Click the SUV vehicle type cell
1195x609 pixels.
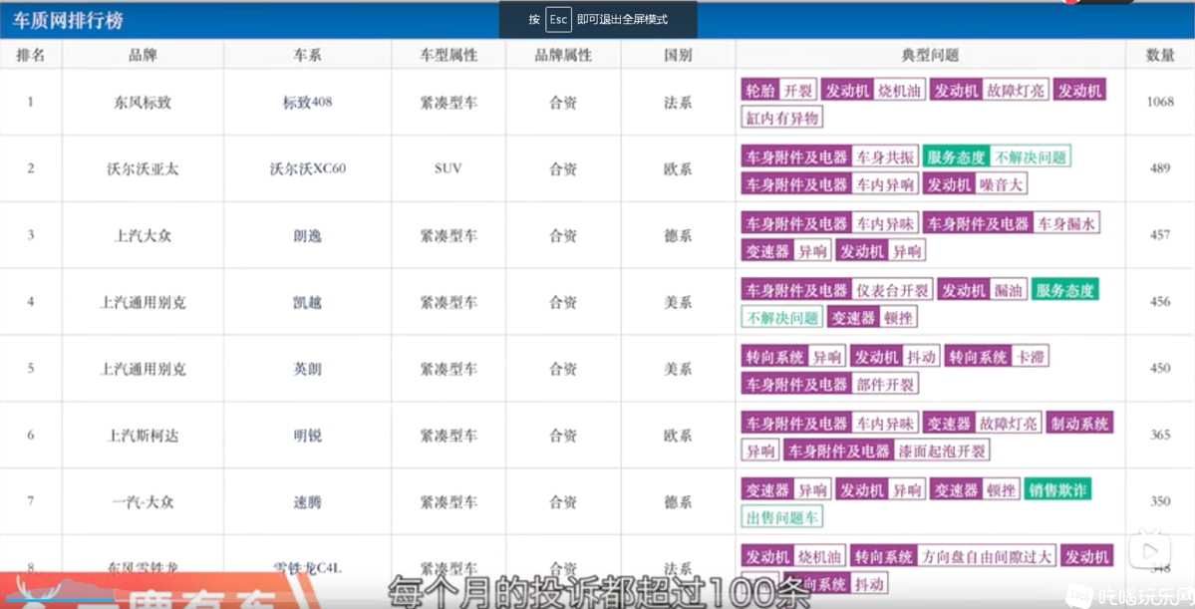pyautogui.click(x=448, y=169)
